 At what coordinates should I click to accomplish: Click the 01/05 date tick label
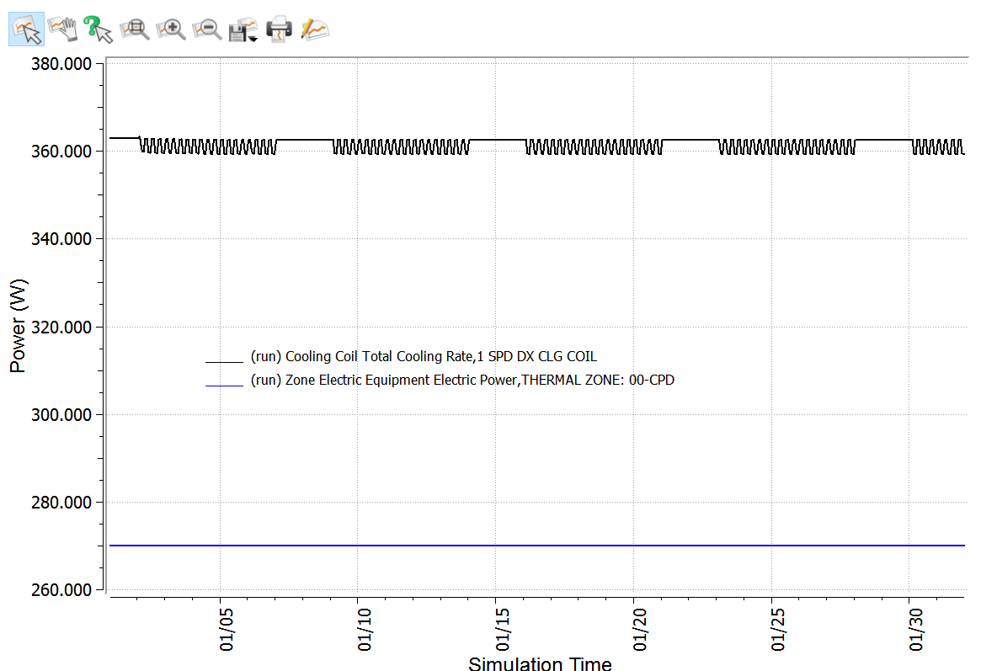click(x=226, y=629)
